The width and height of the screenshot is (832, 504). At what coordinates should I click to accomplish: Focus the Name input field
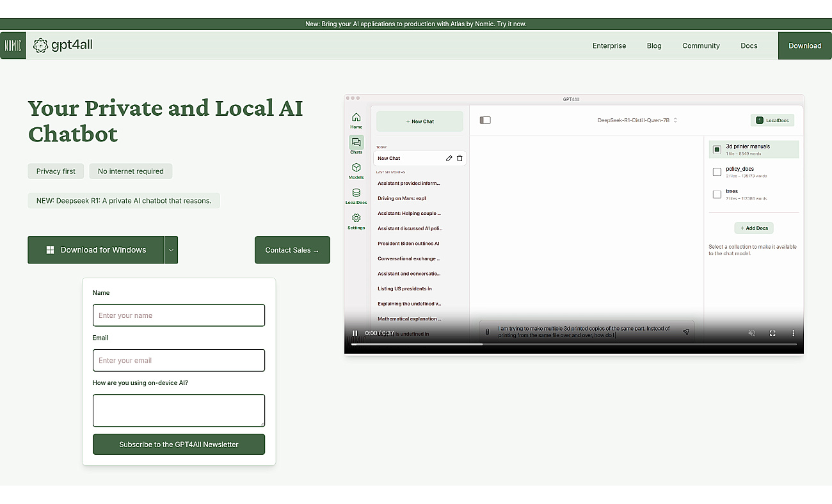(179, 315)
